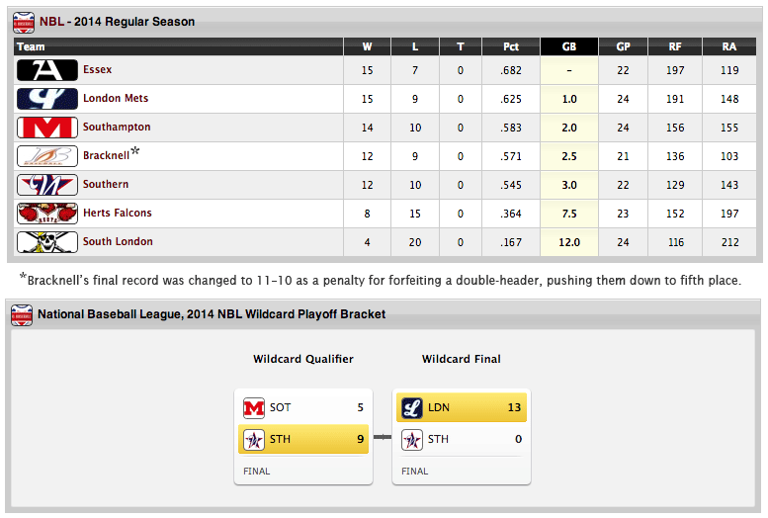
Task: Sort standings by the Pct column header
Action: (511, 46)
